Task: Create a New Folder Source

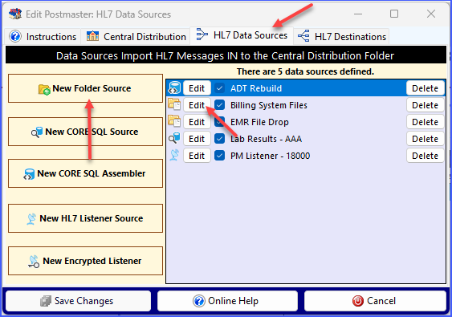Action: [x=85, y=88]
